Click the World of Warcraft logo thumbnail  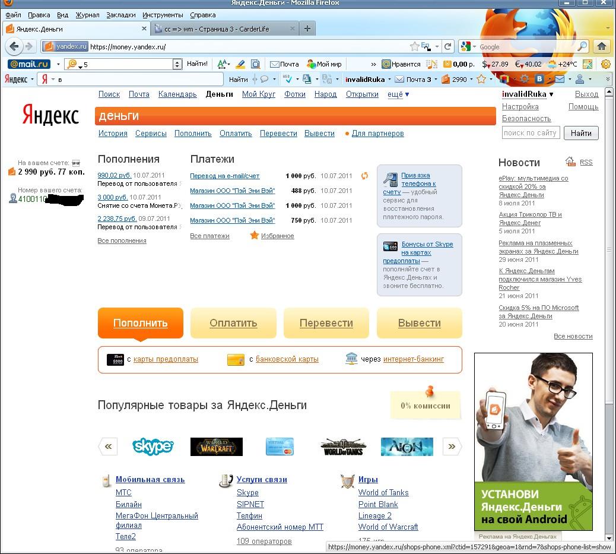coord(217,447)
